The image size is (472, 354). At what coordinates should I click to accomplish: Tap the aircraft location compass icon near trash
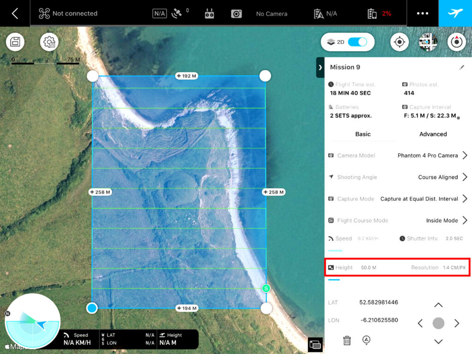pos(366,340)
